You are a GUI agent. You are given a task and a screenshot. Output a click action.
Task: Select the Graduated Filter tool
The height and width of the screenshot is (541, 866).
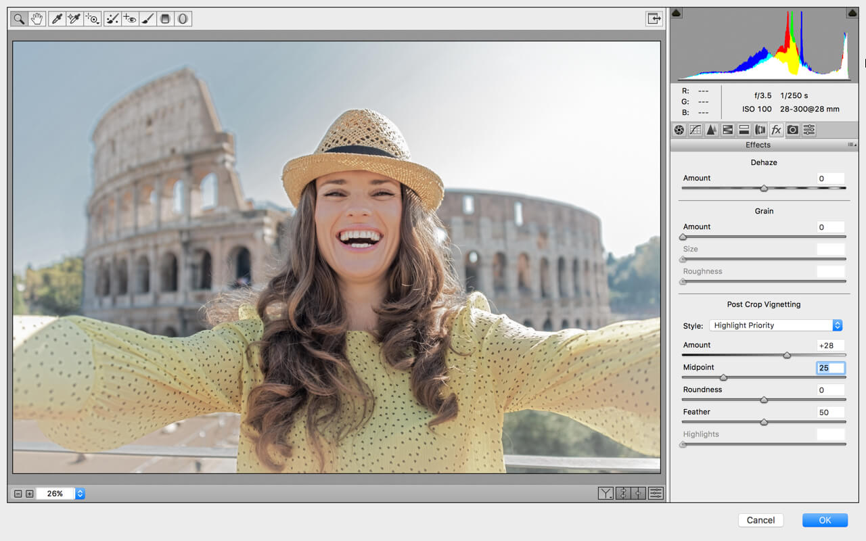(x=165, y=19)
